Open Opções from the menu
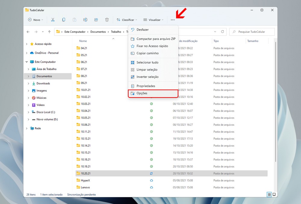 coord(153,93)
